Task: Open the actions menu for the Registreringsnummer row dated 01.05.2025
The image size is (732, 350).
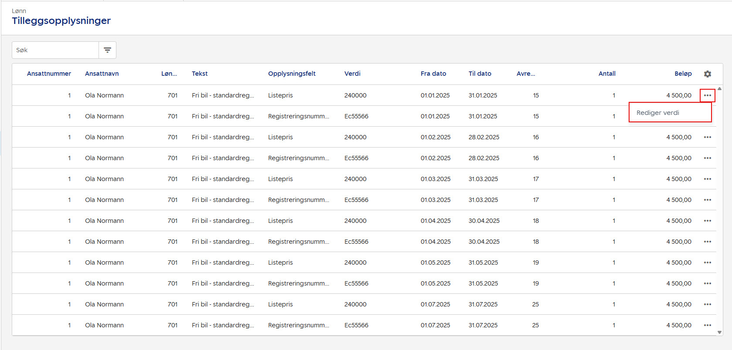Action: pyautogui.click(x=707, y=283)
